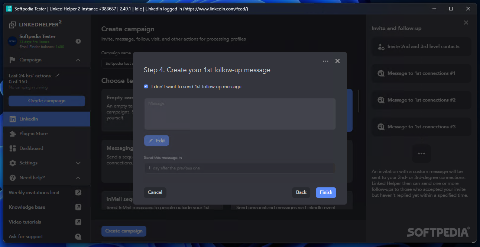The height and width of the screenshot is (247, 480).
Task: Click the disabled Message text area
Action: click(x=240, y=114)
